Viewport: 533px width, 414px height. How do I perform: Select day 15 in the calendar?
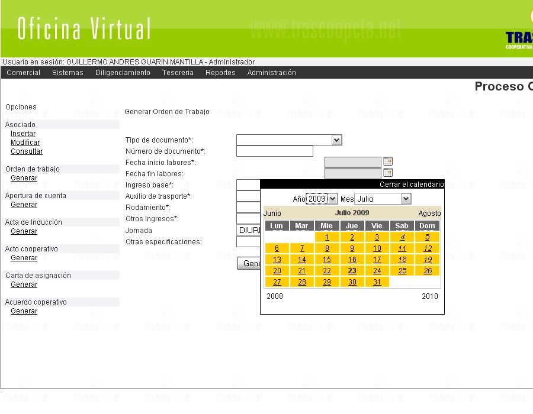click(x=327, y=260)
